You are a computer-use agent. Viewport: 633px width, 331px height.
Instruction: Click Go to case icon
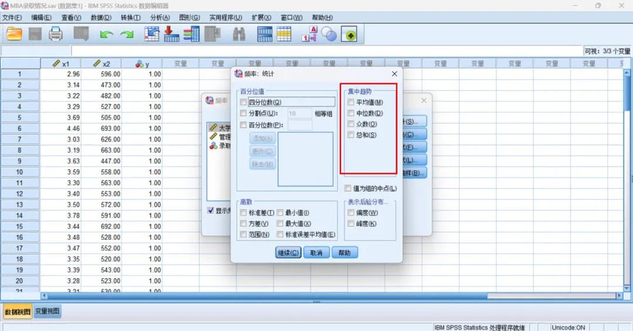(152, 34)
